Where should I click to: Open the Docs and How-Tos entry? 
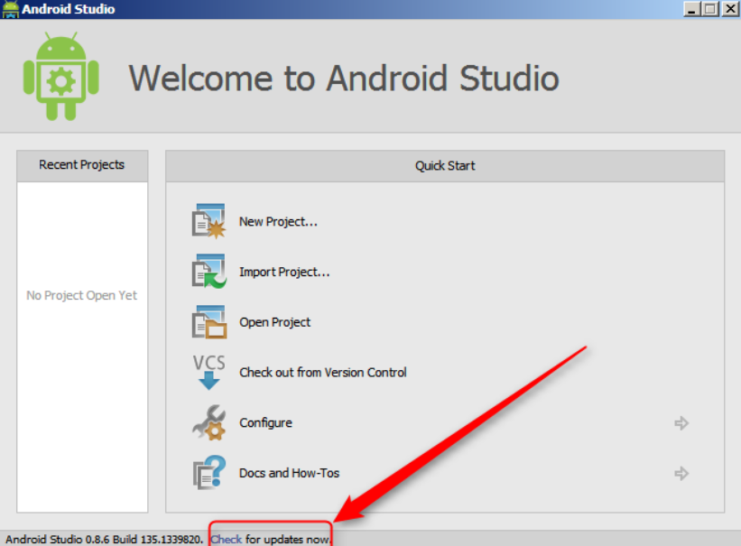coord(289,473)
